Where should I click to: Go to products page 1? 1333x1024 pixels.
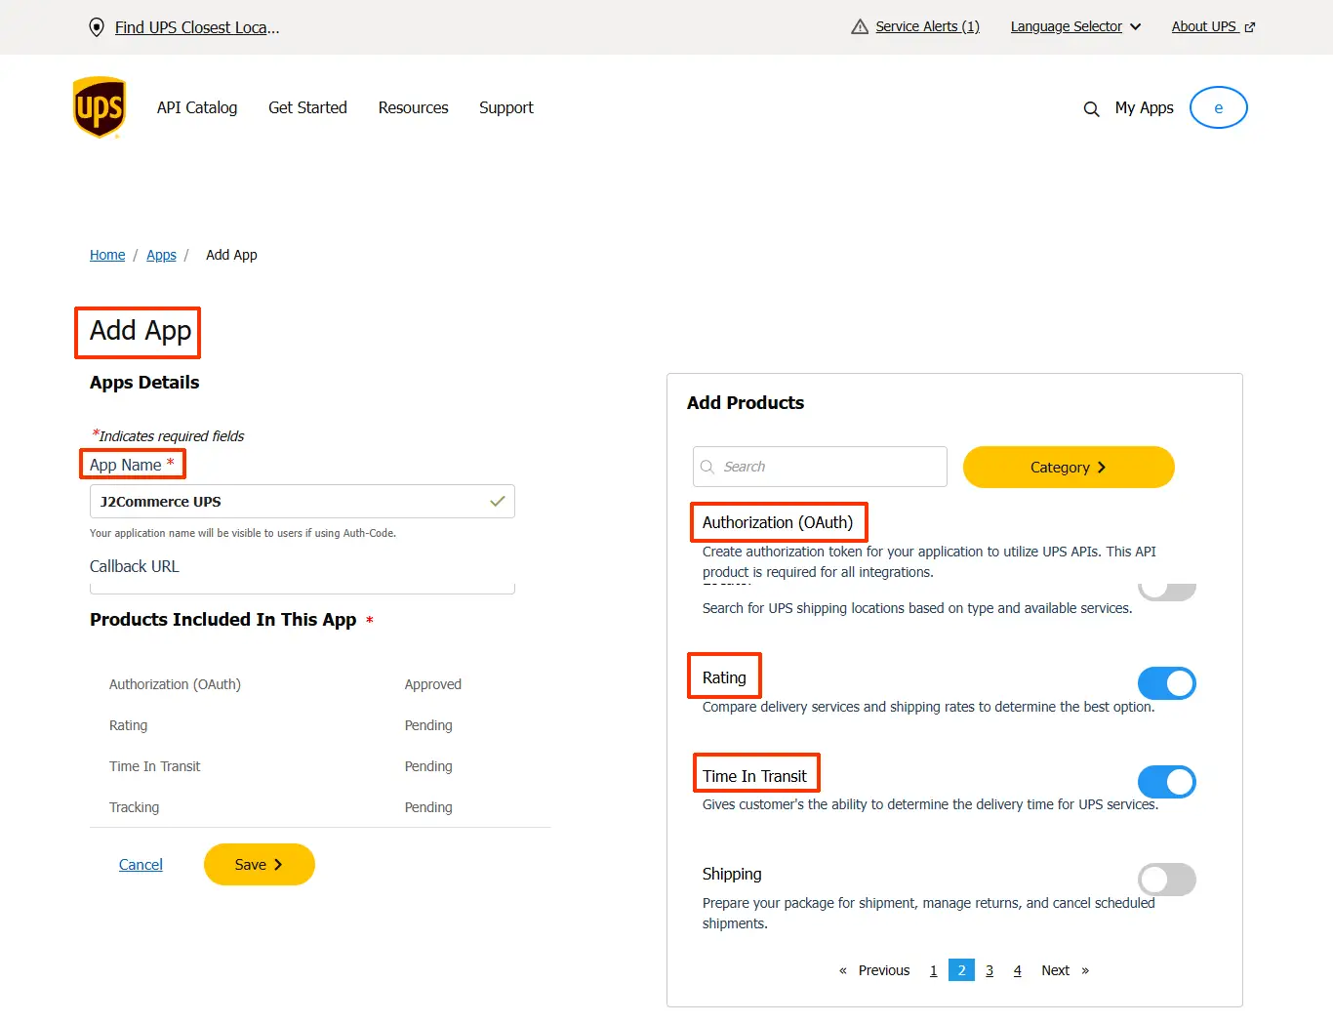click(933, 970)
